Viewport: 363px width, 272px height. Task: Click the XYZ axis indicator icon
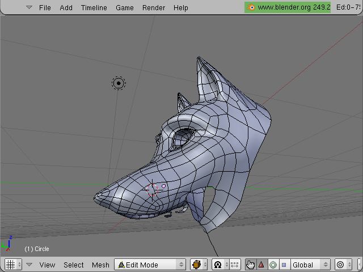[7, 243]
